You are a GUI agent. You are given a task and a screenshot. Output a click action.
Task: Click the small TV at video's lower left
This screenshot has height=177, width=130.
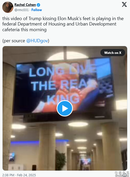[x=12, y=157]
